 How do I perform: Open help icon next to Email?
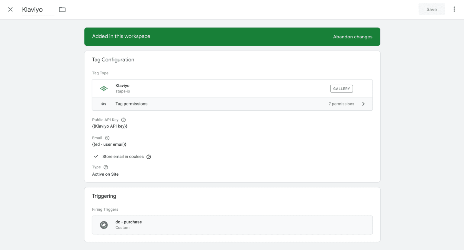(x=107, y=138)
